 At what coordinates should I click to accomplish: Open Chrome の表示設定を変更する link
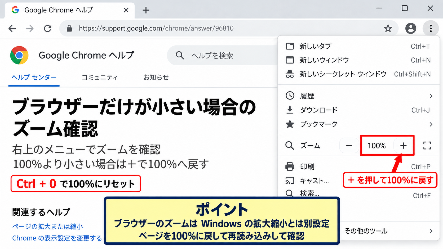coord(57,238)
